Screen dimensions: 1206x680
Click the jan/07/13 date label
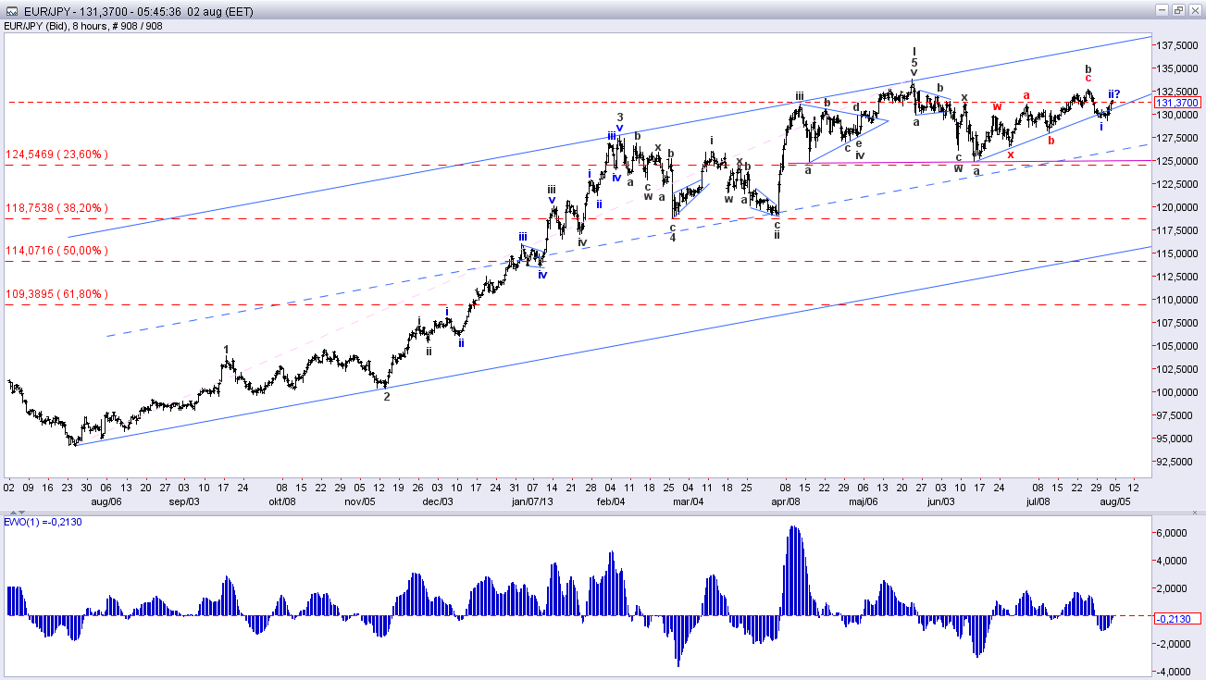(532, 501)
